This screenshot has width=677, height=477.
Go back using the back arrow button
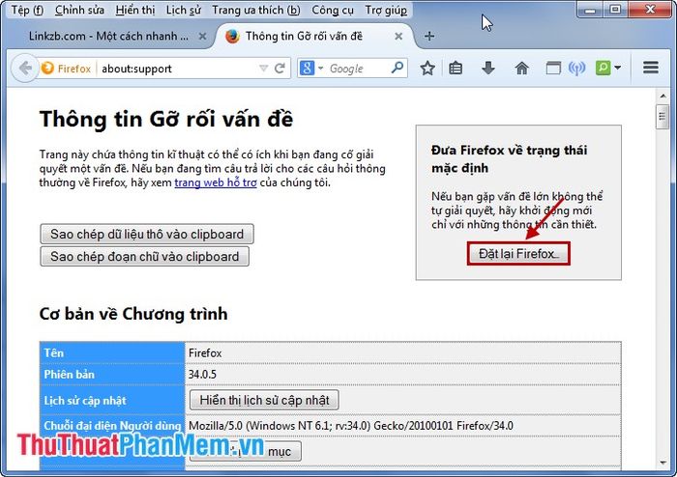pyautogui.click(x=24, y=69)
